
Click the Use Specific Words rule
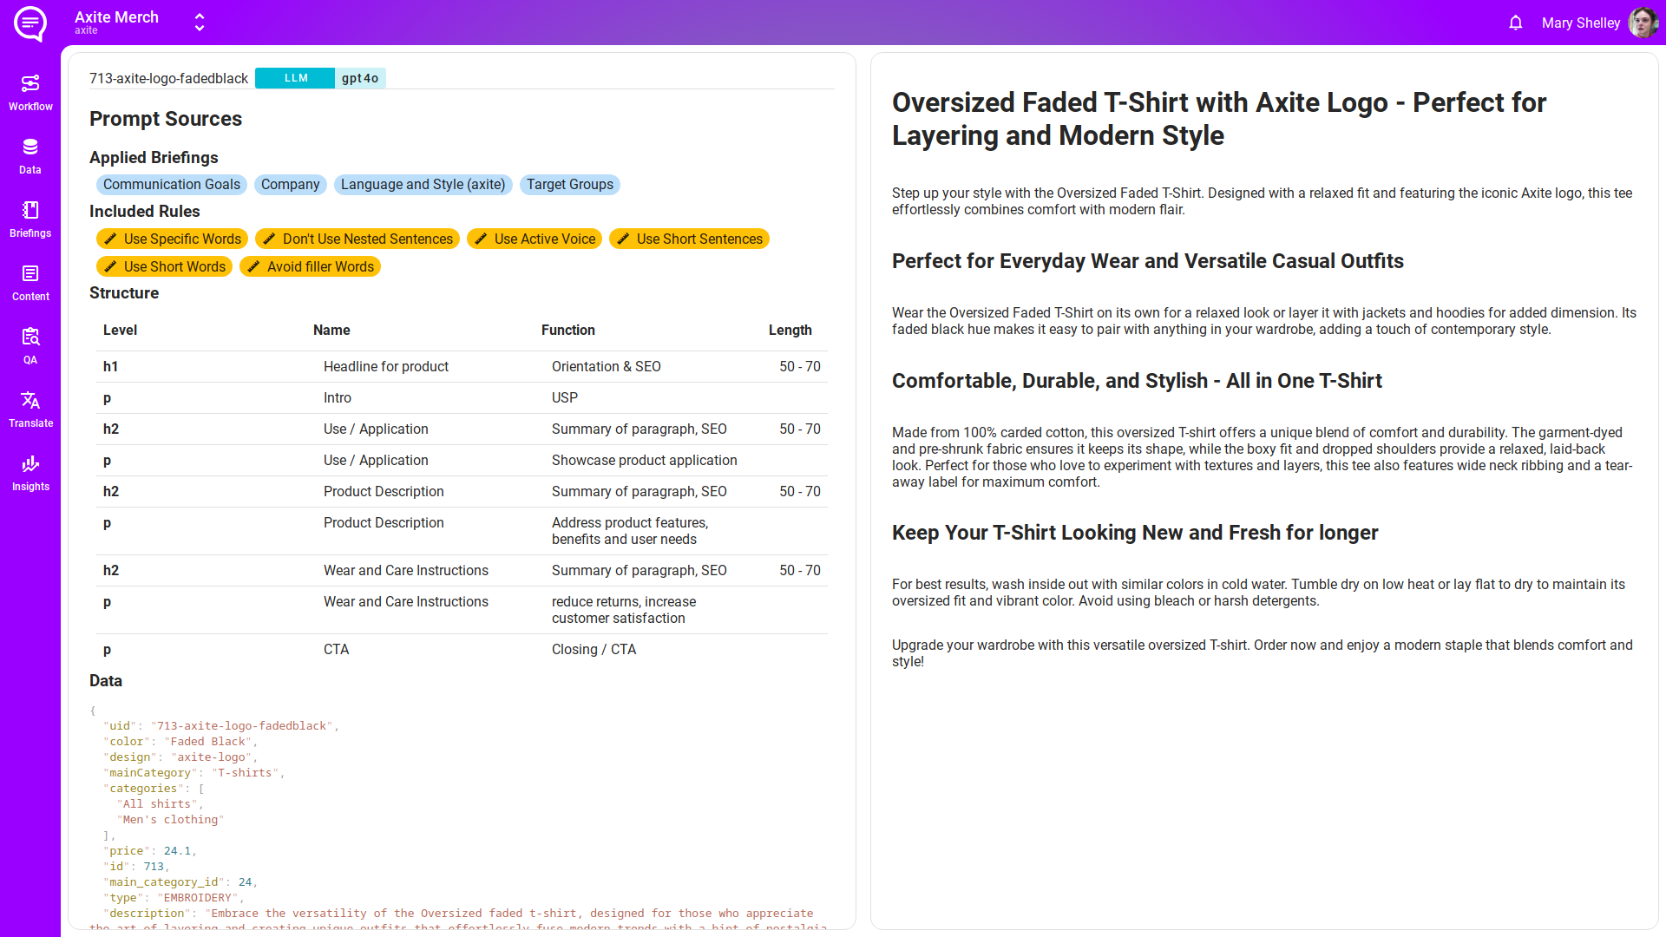coord(172,239)
